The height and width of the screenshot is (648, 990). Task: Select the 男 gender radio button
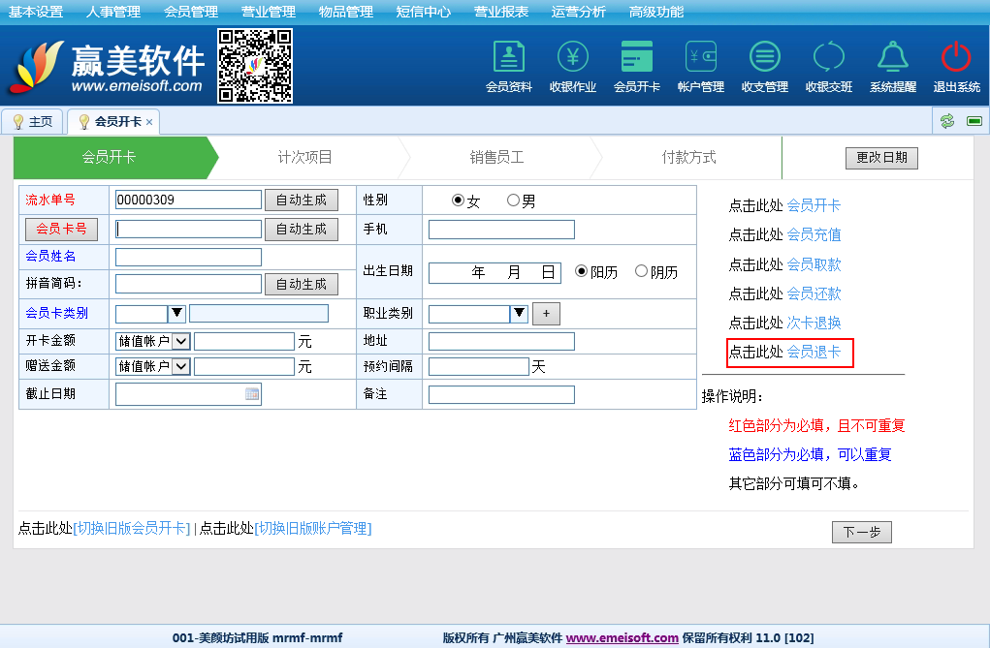(x=514, y=201)
